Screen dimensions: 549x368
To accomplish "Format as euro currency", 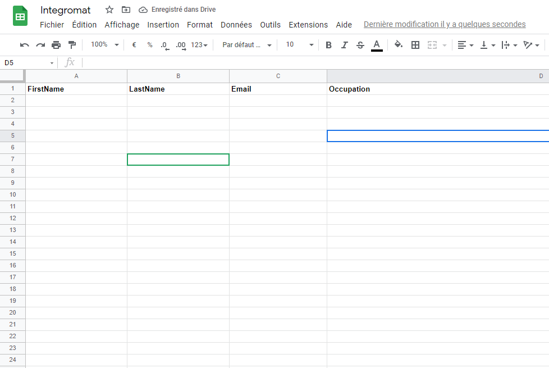I will click(134, 45).
